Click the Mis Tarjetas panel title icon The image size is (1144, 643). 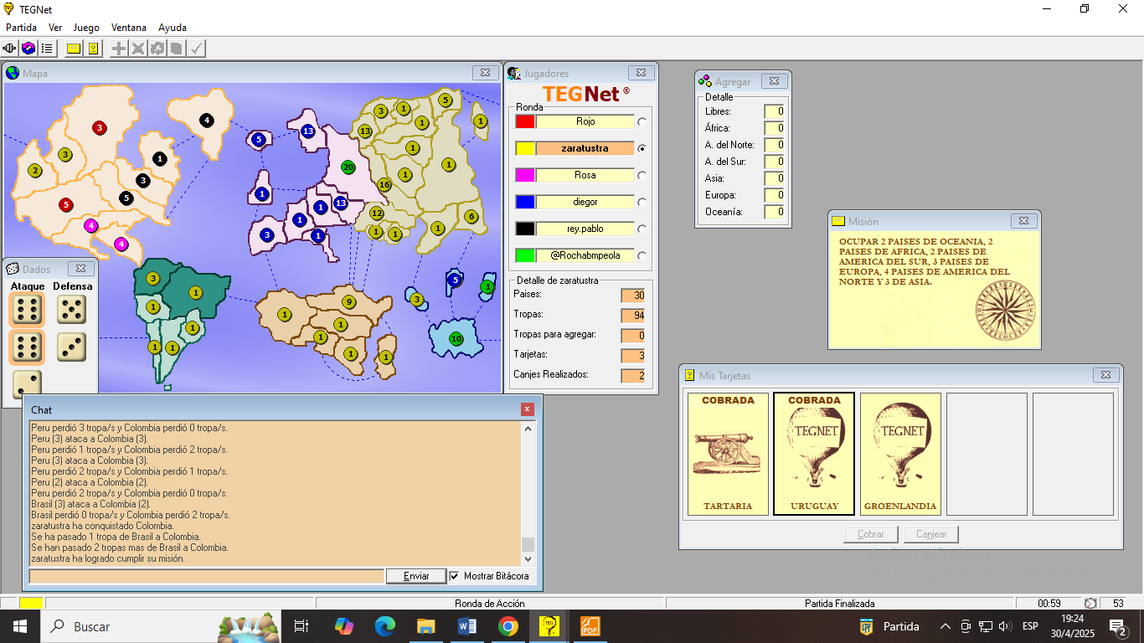[690, 375]
